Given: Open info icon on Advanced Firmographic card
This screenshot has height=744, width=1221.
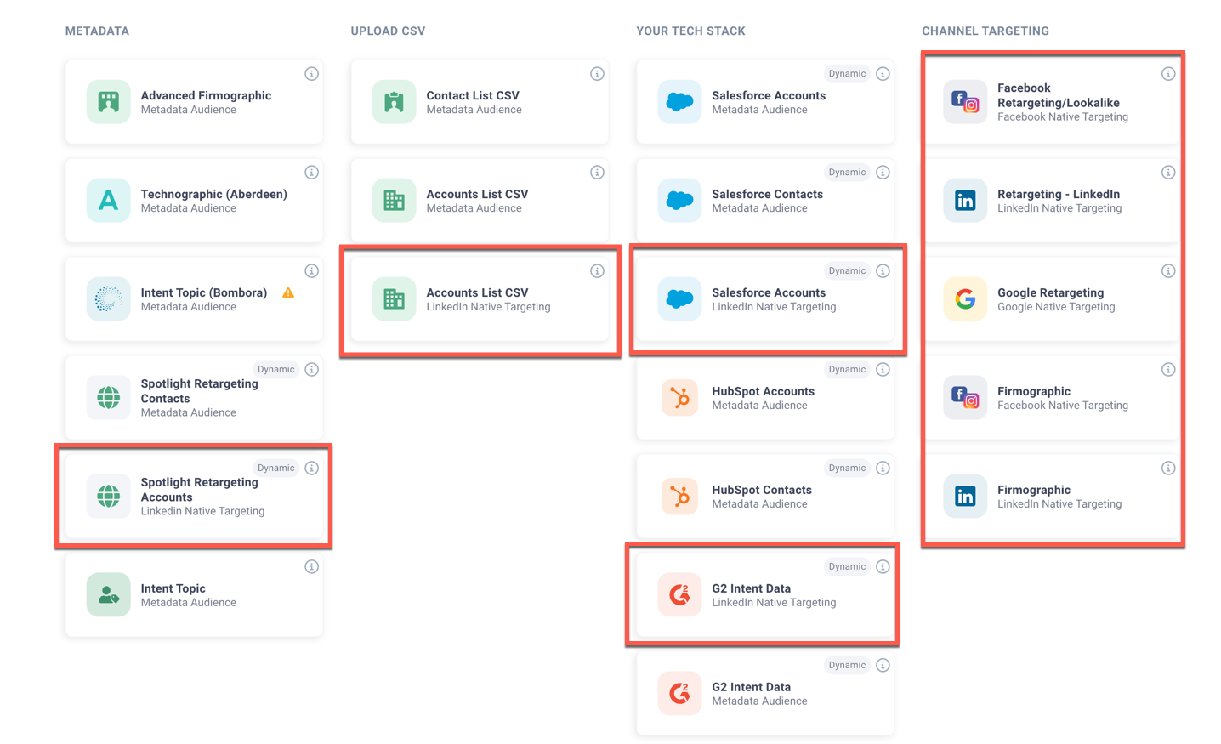Looking at the screenshot, I should pyautogui.click(x=311, y=74).
